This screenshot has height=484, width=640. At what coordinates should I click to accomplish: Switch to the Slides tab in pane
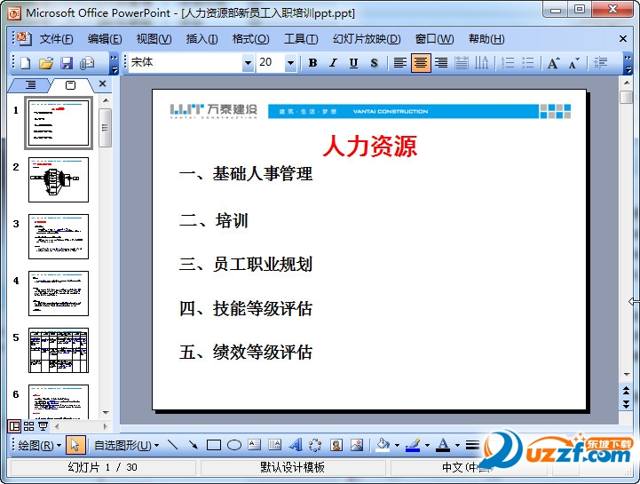click(70, 85)
